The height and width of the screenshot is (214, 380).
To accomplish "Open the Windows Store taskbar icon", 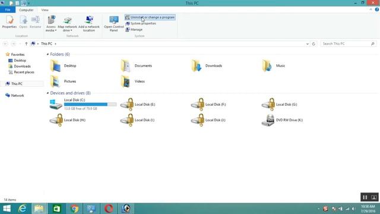I will tap(57, 209).
